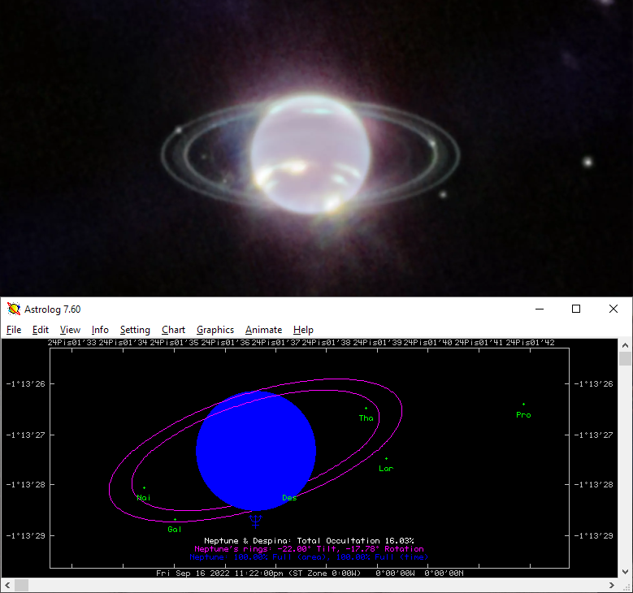Click the Galatea moon label Gal
Image resolution: width=633 pixels, height=593 pixels.
click(175, 529)
